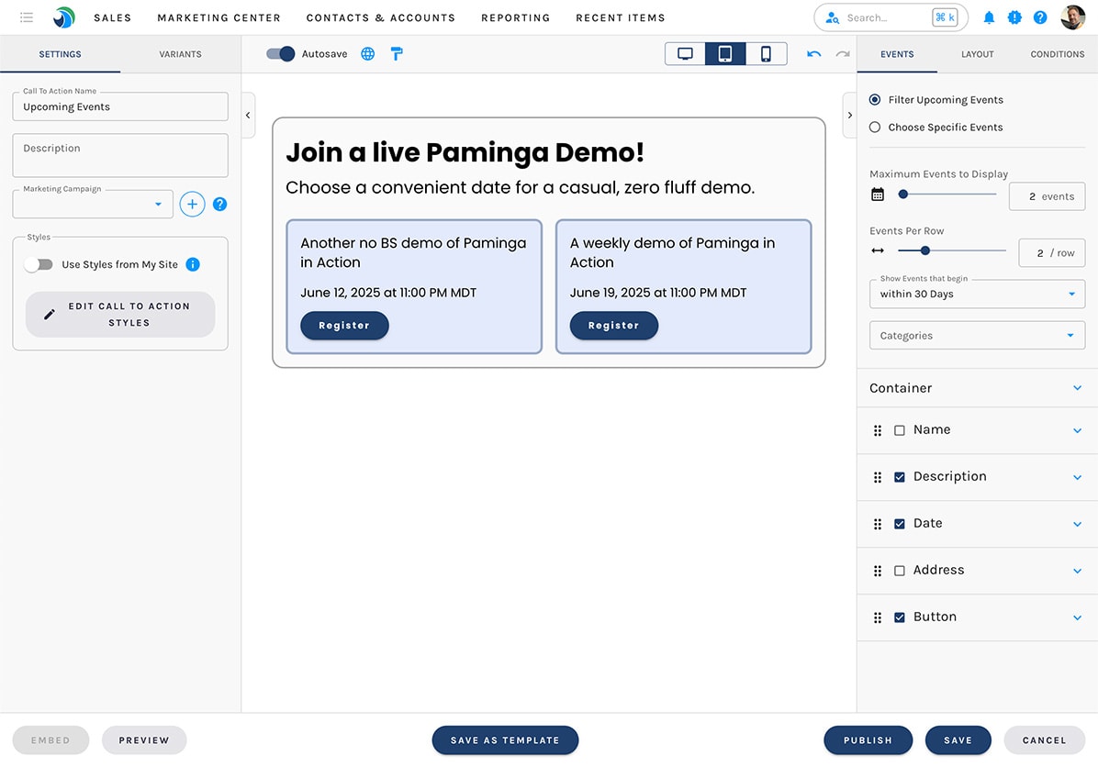Enable the Choose Specific Events radio button
The height and width of the screenshot is (767, 1098).
coord(873,128)
